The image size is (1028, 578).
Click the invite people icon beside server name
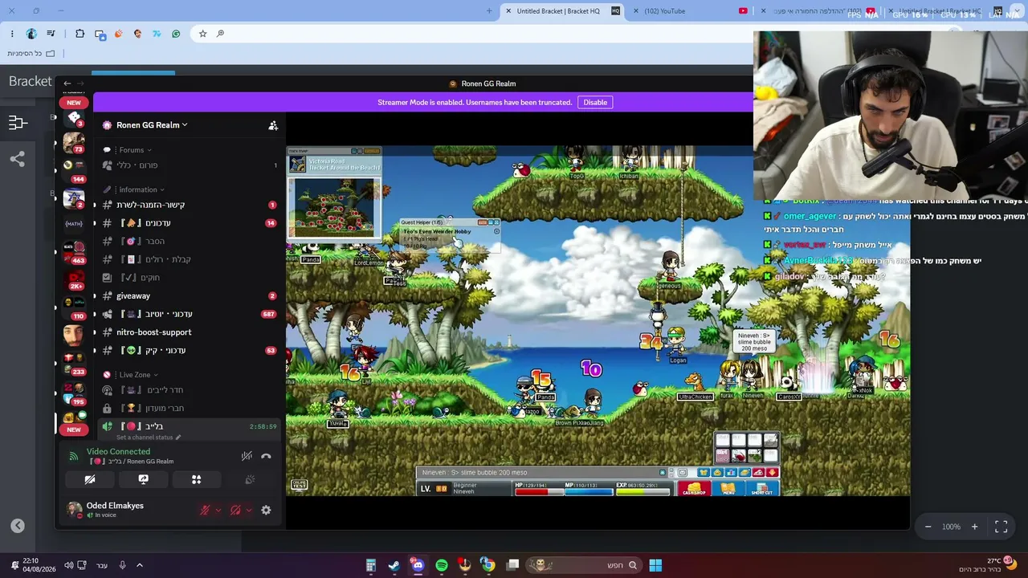click(273, 125)
